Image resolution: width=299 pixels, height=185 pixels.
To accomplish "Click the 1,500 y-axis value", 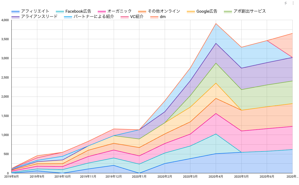I will pos(5,116).
